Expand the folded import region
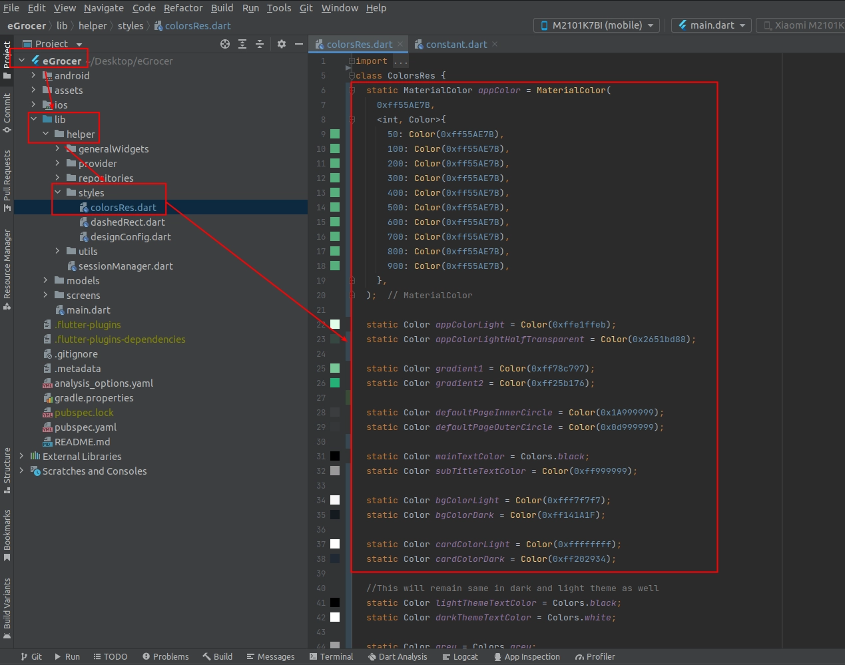The width and height of the screenshot is (845, 665). point(352,61)
